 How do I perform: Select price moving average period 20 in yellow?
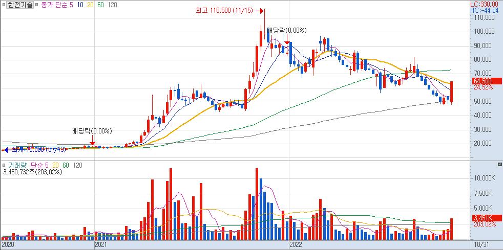click(x=91, y=5)
